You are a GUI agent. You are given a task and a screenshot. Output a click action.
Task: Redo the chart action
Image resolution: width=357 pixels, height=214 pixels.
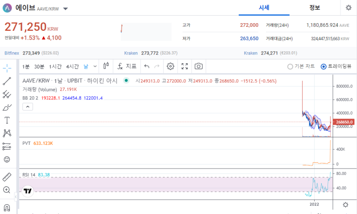click(157, 66)
